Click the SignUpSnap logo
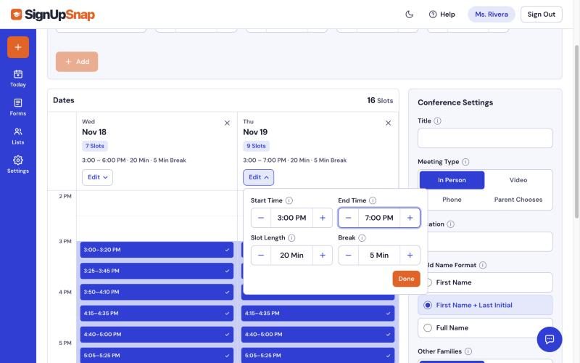 (53, 15)
